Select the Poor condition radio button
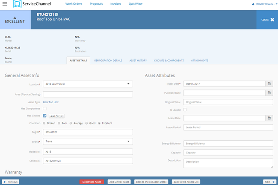278x185 pixels. 59,123
